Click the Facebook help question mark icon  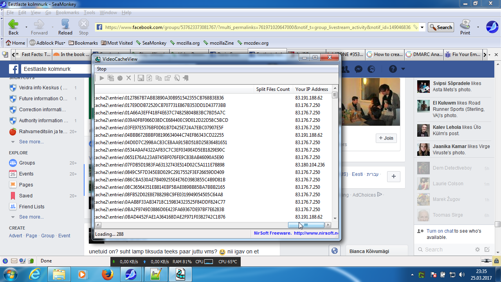[393, 69]
